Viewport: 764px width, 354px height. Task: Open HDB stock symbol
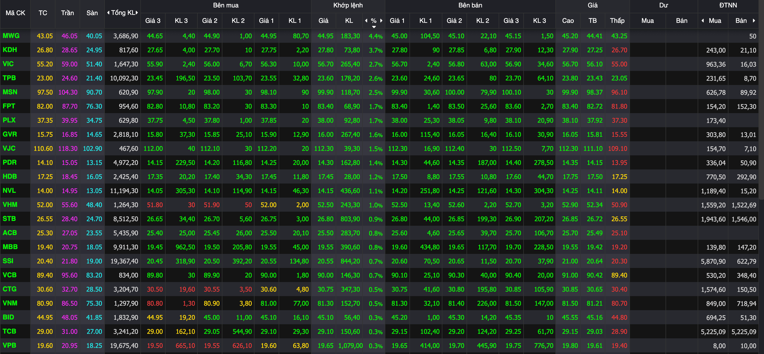10,176
